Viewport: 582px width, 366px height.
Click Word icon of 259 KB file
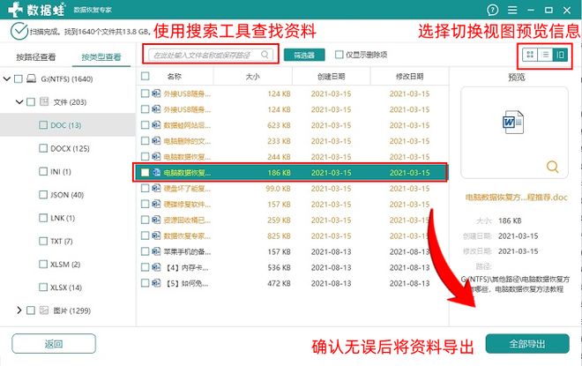[x=156, y=220]
